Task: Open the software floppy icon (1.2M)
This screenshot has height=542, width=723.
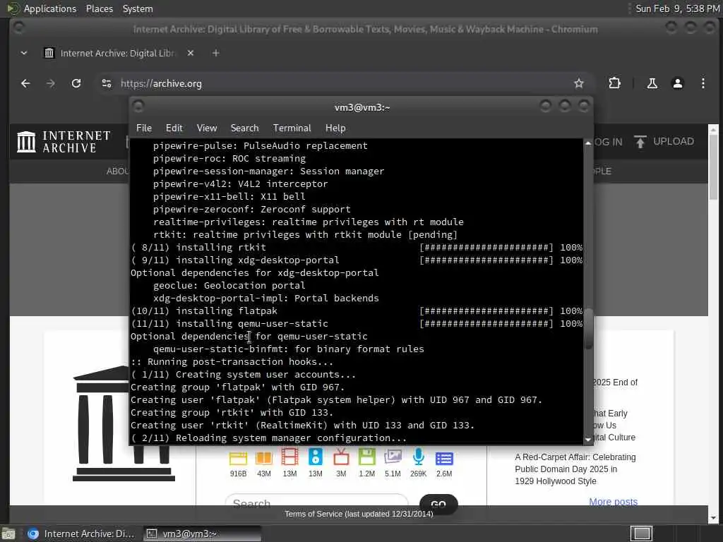Action: (x=367, y=457)
